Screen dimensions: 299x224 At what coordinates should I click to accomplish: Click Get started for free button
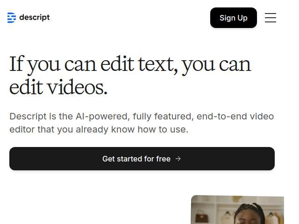pos(142,159)
